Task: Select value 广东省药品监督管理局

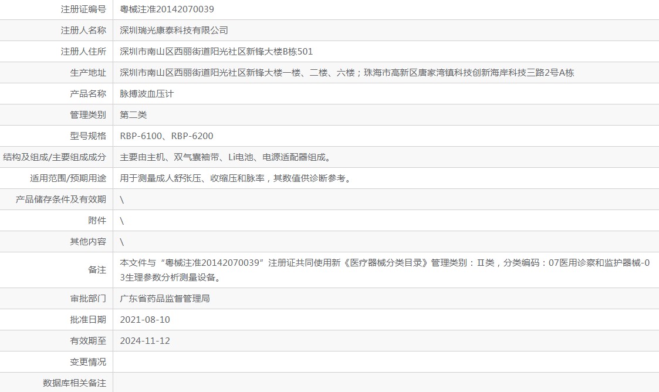Action: click(165, 298)
